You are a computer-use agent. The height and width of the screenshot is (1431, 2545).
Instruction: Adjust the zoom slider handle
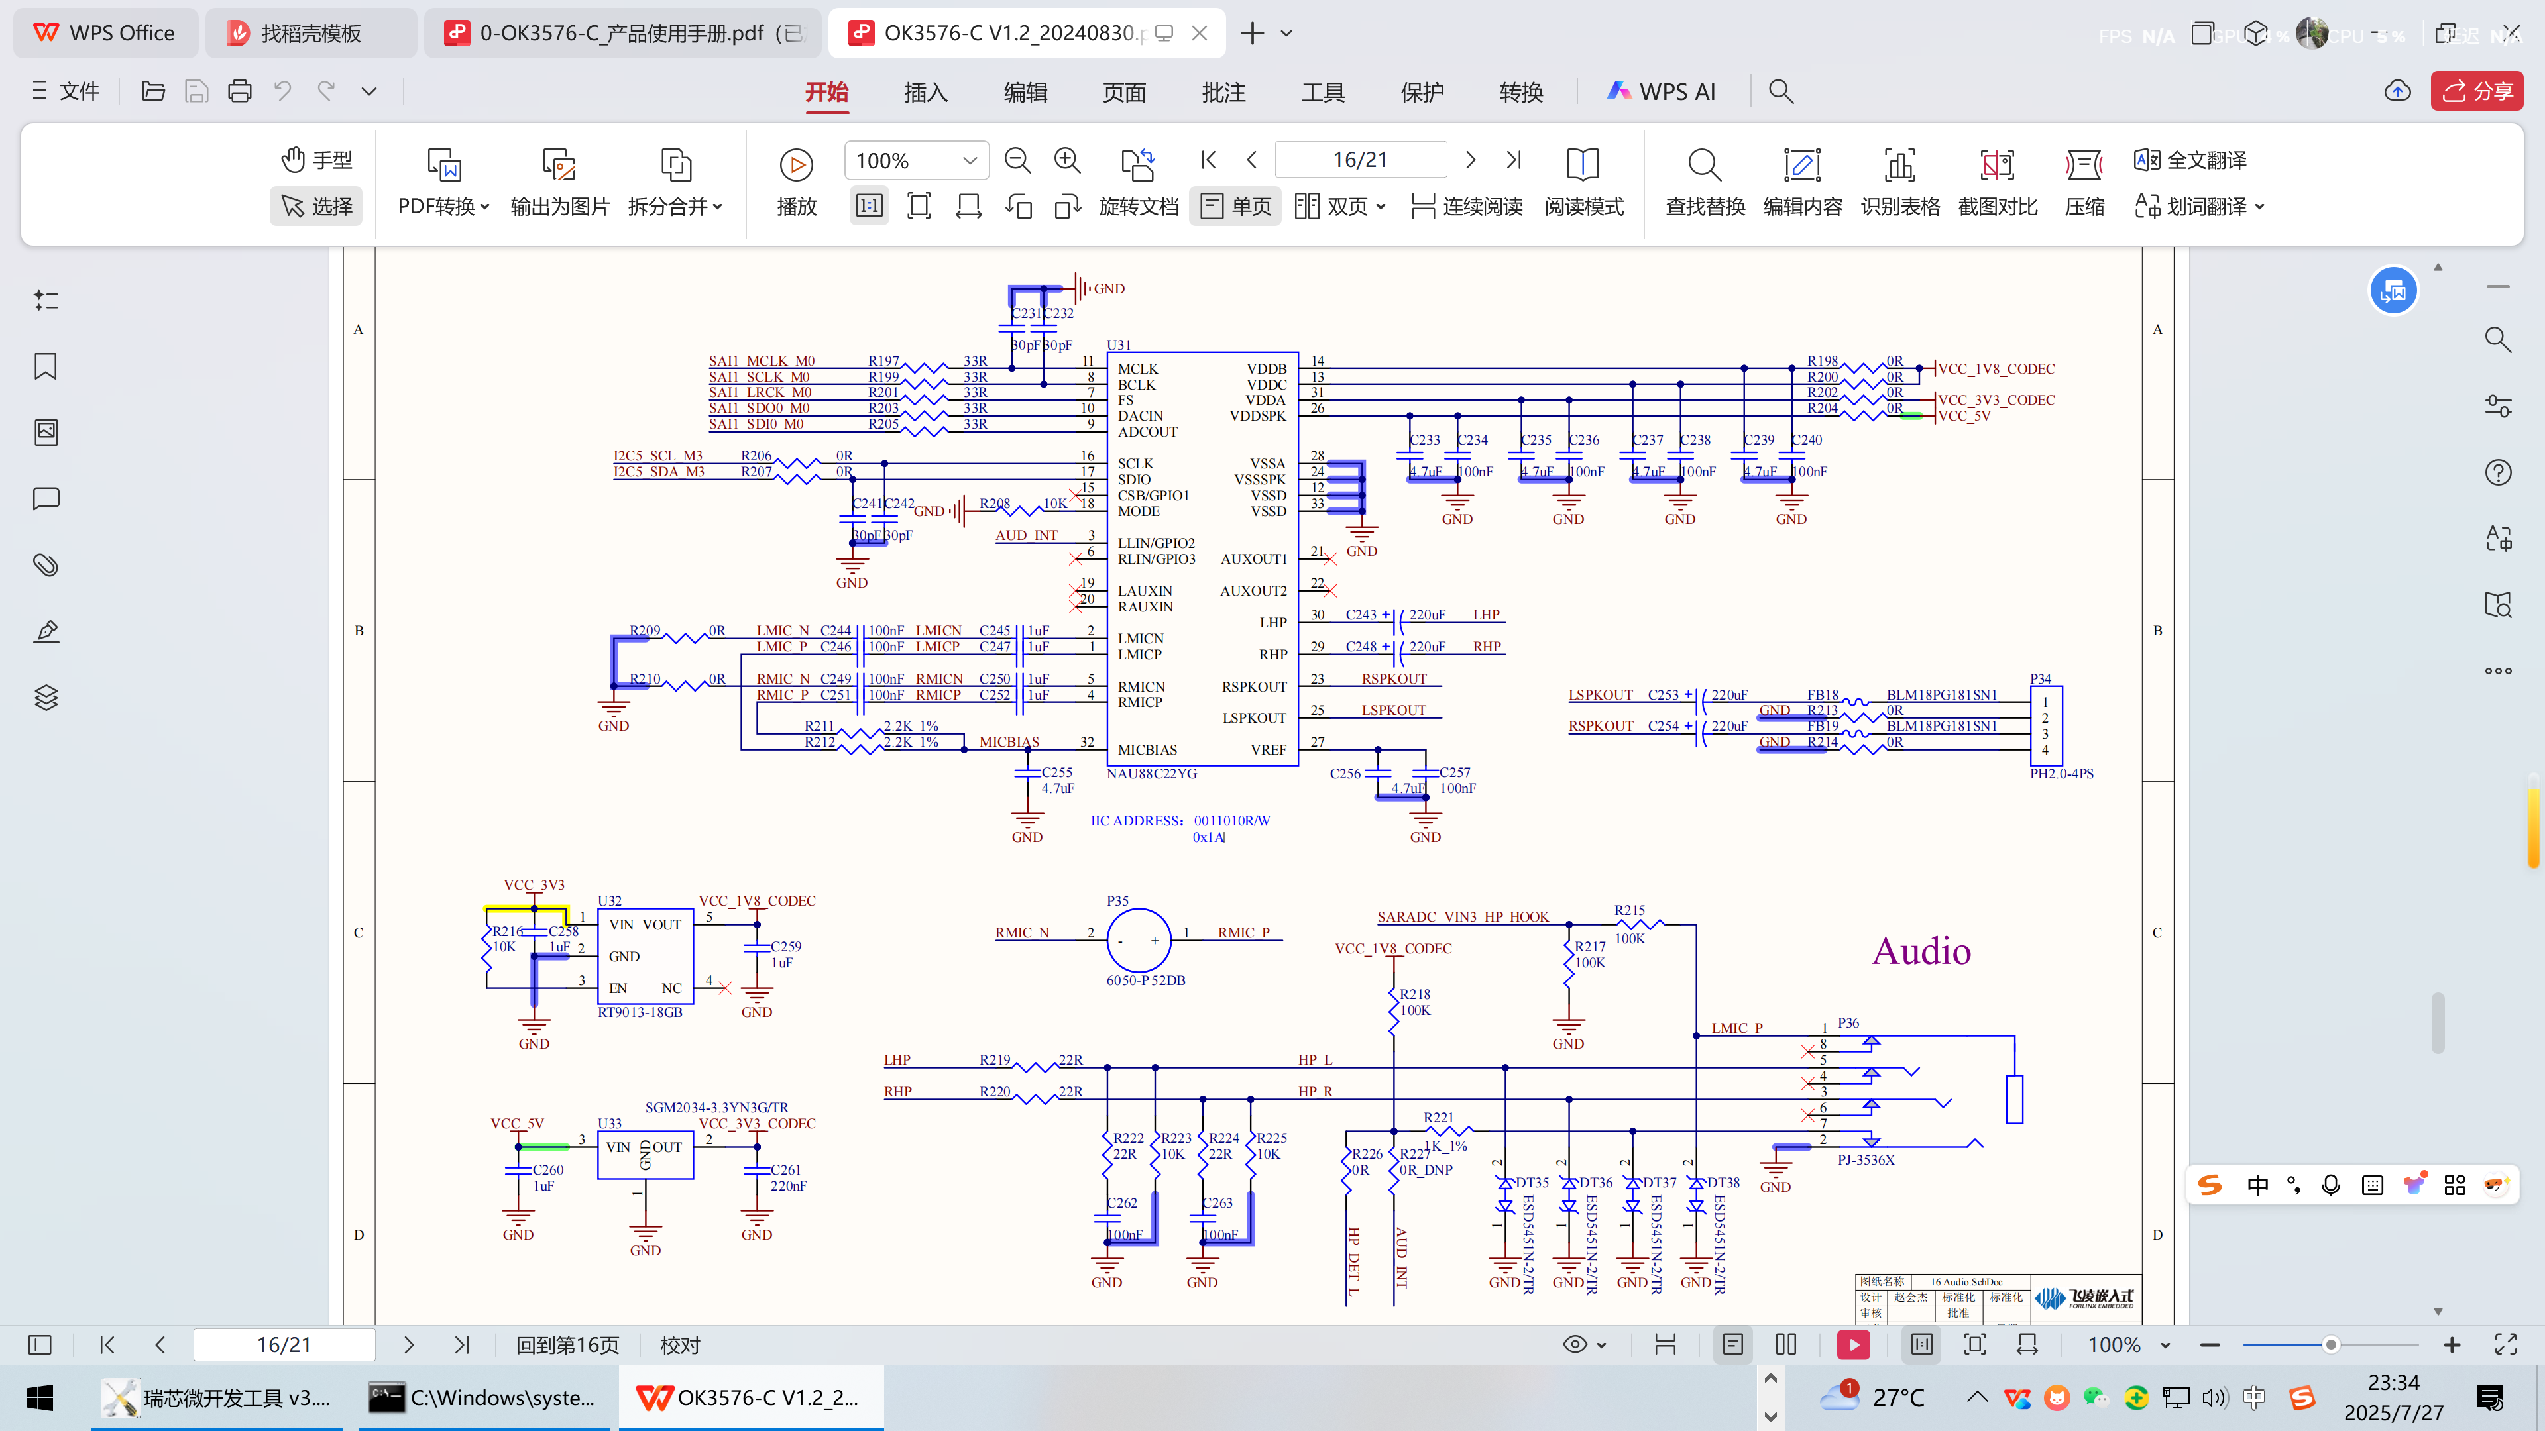2332,1345
